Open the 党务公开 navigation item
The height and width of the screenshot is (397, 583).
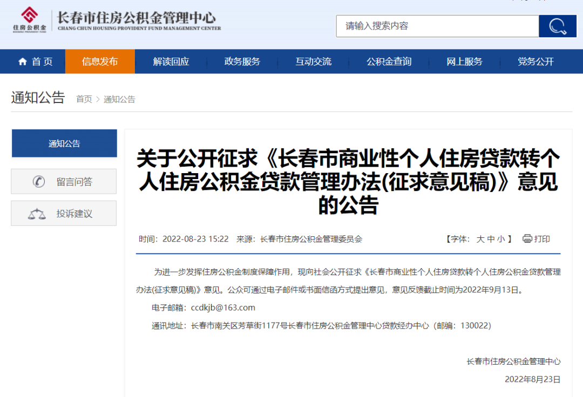[x=535, y=61]
